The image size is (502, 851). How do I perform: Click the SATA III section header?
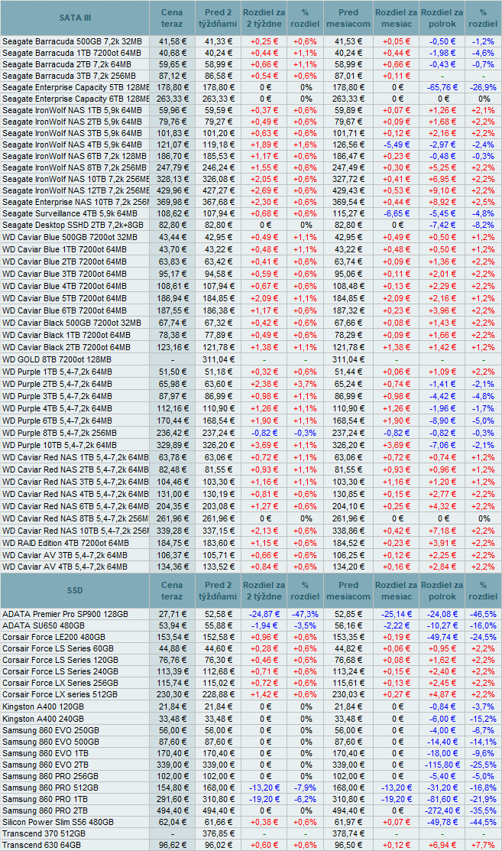[x=75, y=18]
